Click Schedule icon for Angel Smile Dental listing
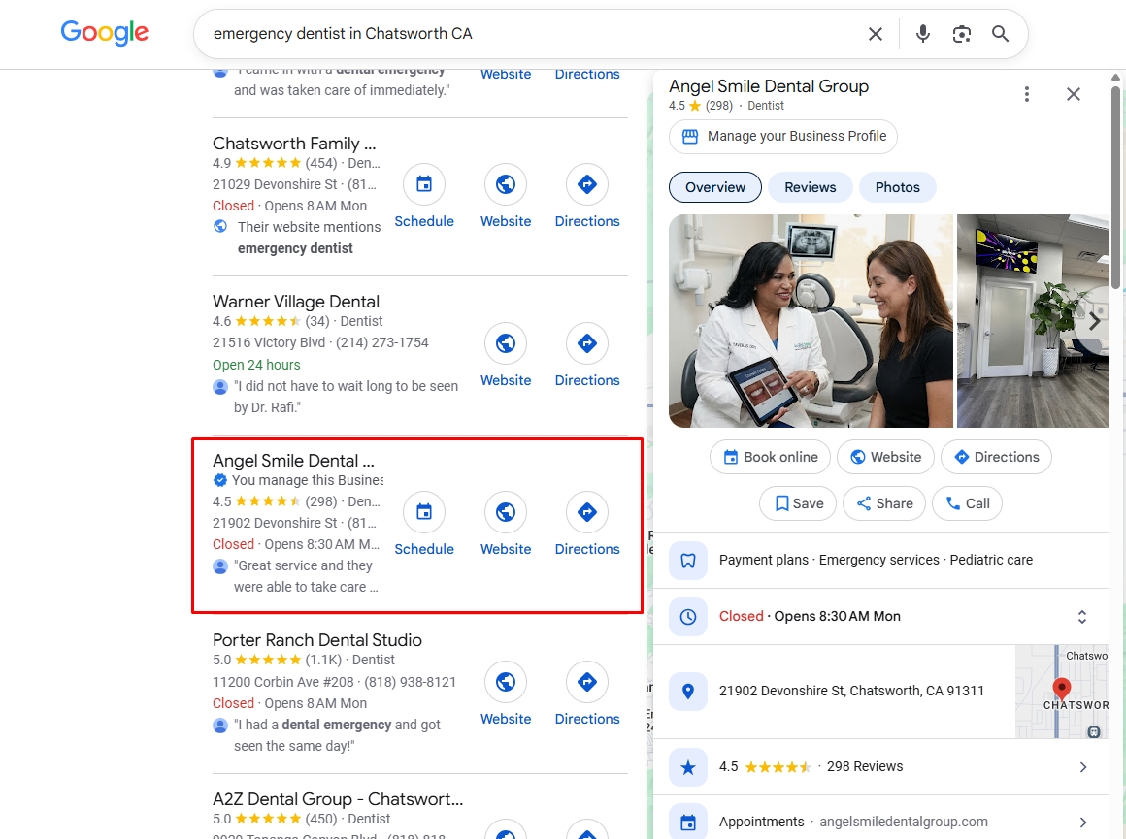Viewport: 1126px width, 839px height. click(x=424, y=512)
